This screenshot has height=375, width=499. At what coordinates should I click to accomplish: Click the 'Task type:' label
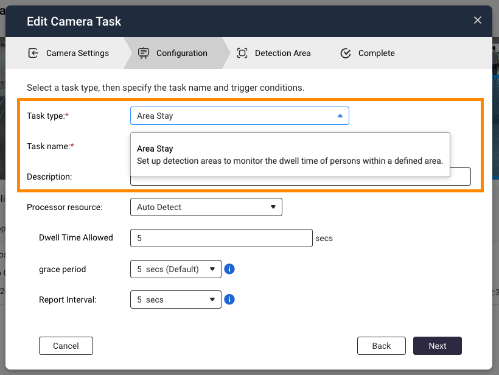[x=47, y=116]
